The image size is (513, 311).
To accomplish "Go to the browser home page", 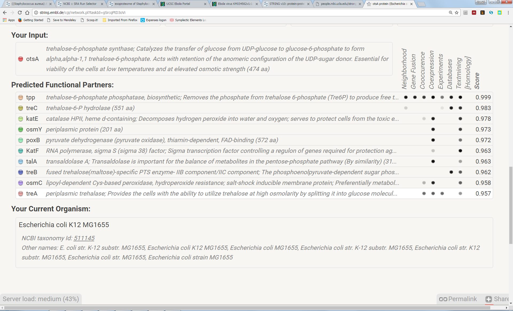I will pyautogui.click(x=27, y=13).
